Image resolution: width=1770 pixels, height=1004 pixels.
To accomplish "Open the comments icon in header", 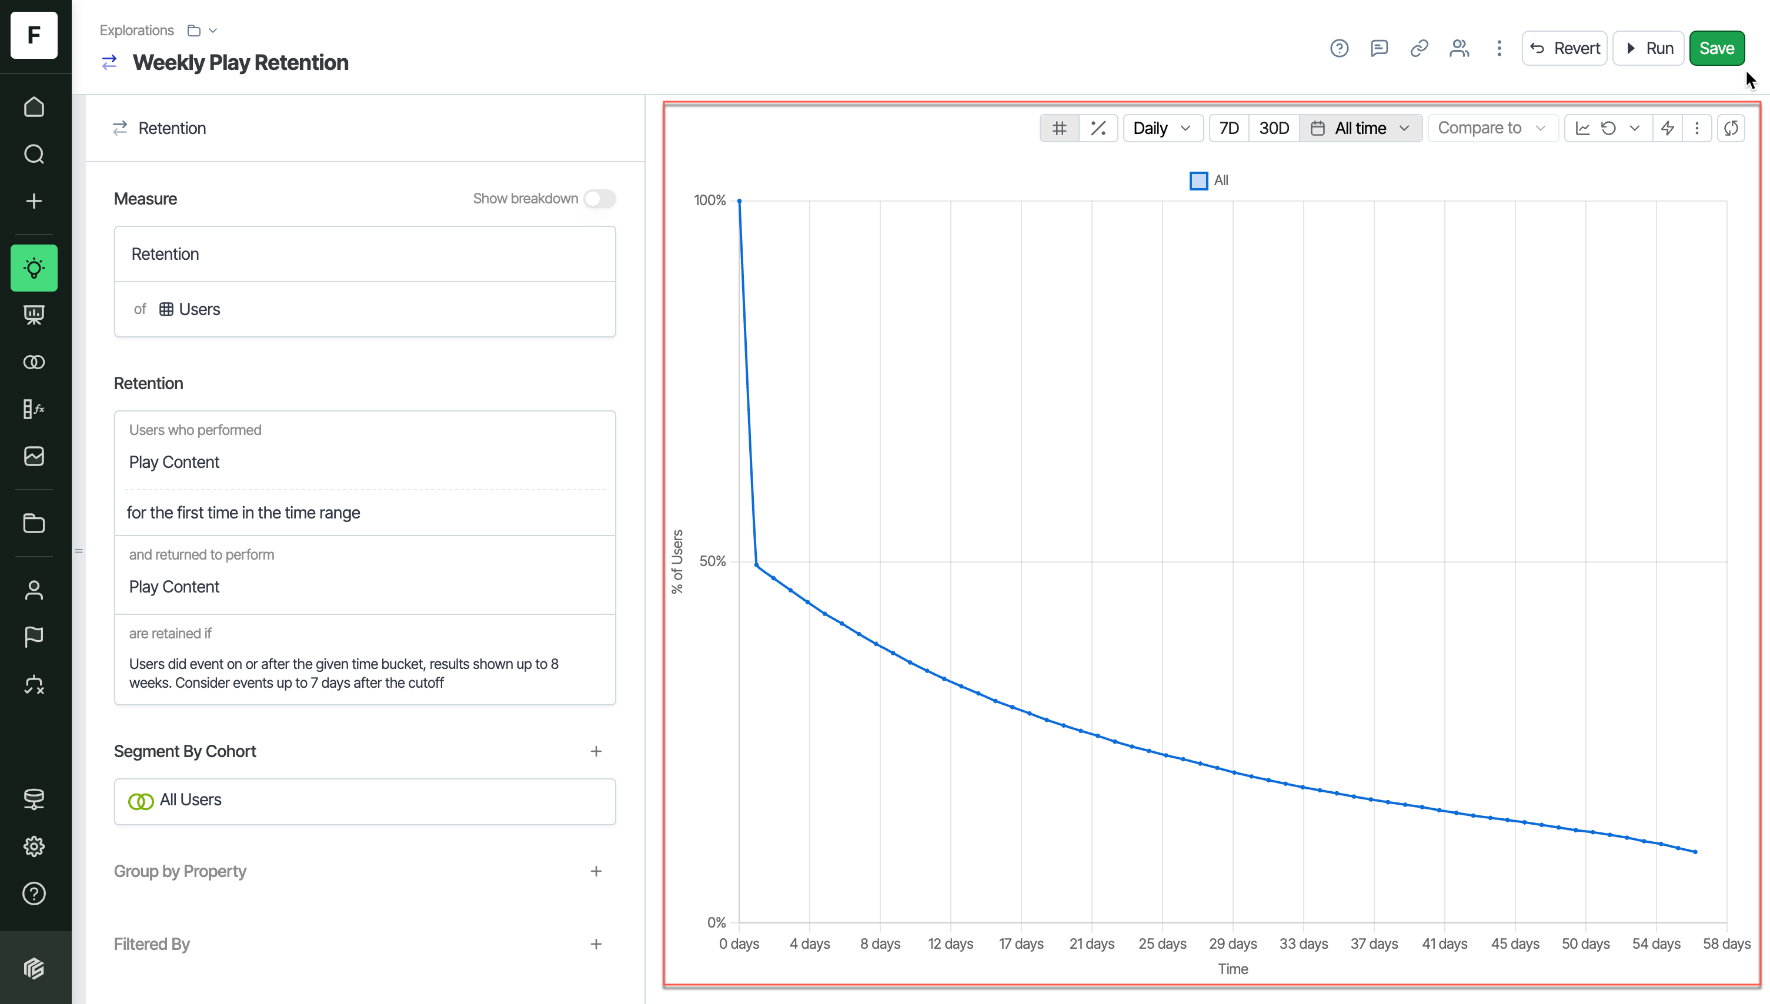I will 1379,48.
